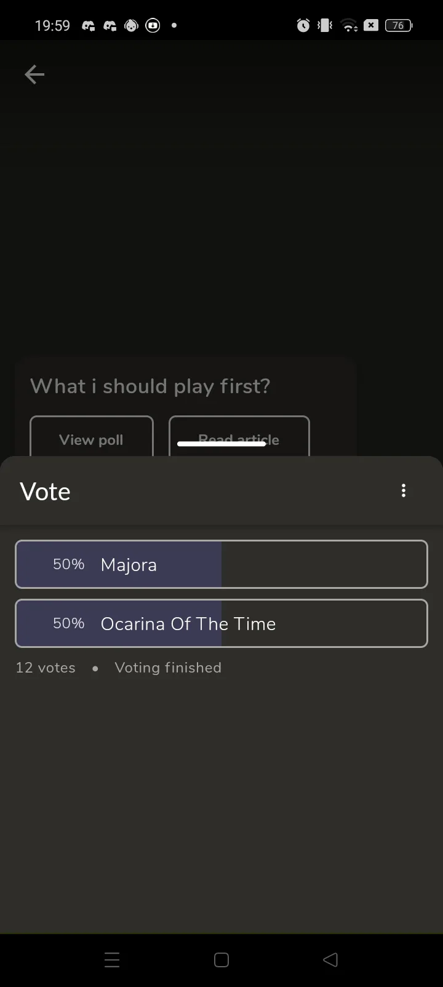The image size is (443, 987).
Task: Select the Majora poll option
Action: point(221,564)
